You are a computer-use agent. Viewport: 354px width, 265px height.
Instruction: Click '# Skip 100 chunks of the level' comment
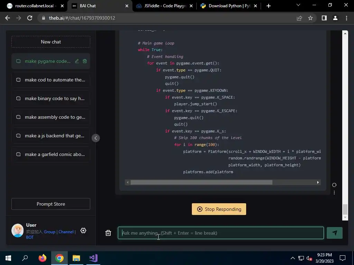pyautogui.click(x=208, y=138)
